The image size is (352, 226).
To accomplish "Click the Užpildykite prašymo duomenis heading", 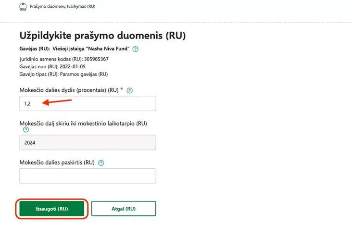I will tap(102, 36).
